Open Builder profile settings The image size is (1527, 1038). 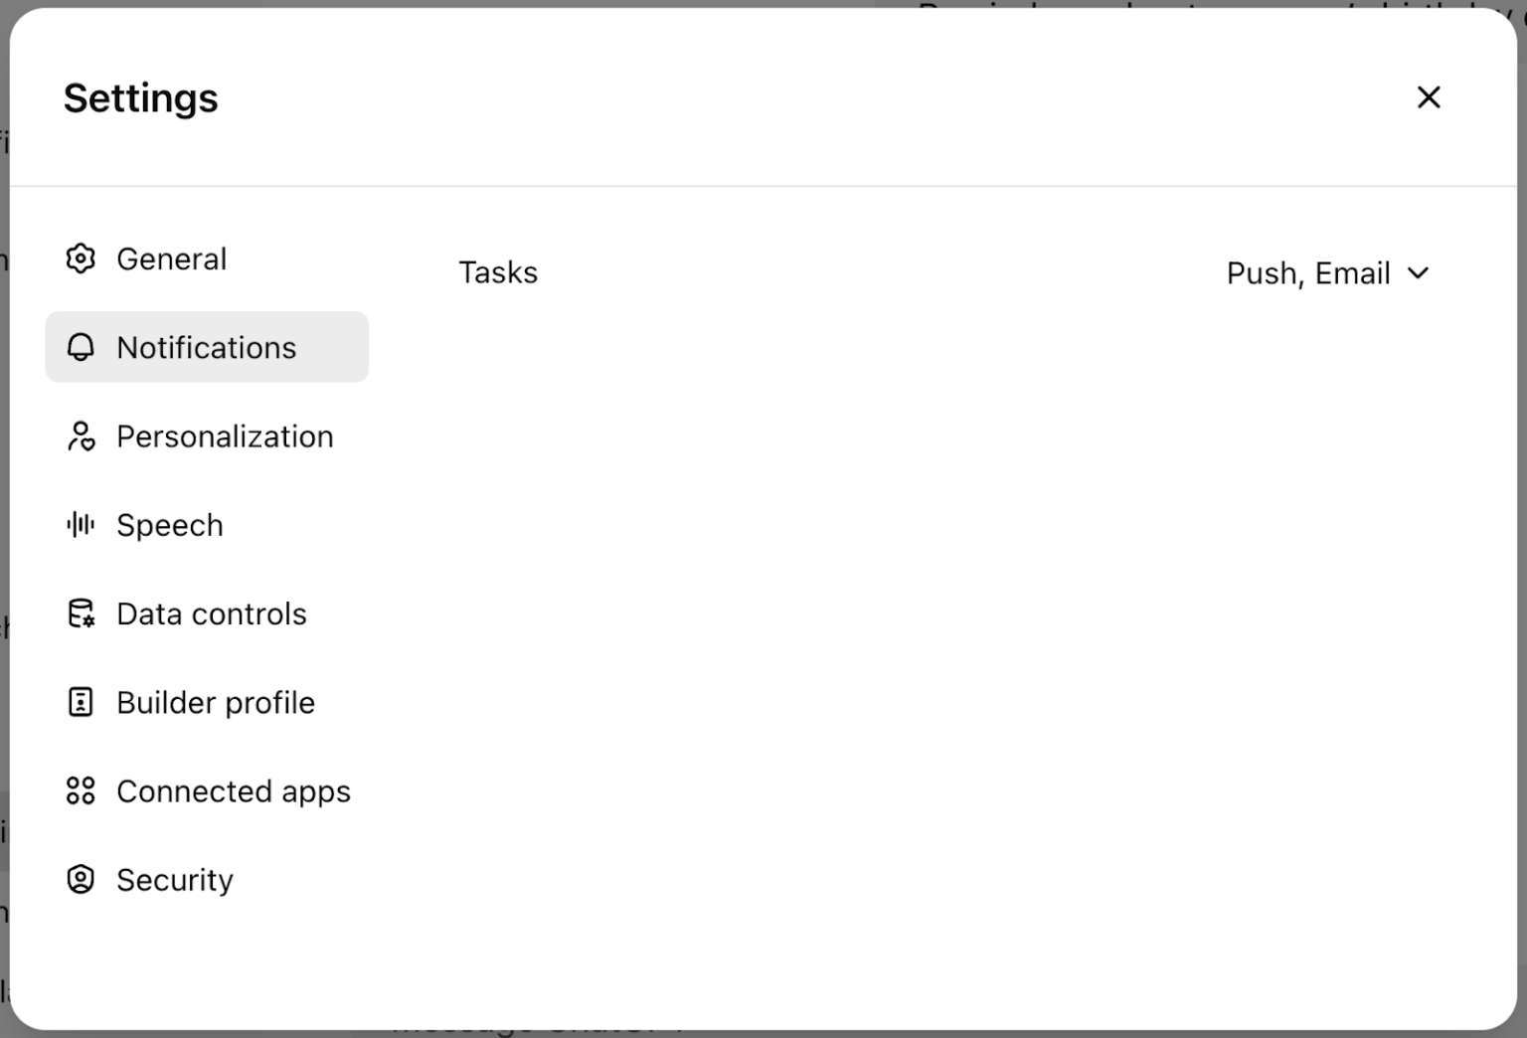click(x=215, y=702)
